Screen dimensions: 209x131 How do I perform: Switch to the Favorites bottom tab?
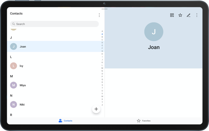point(144,121)
